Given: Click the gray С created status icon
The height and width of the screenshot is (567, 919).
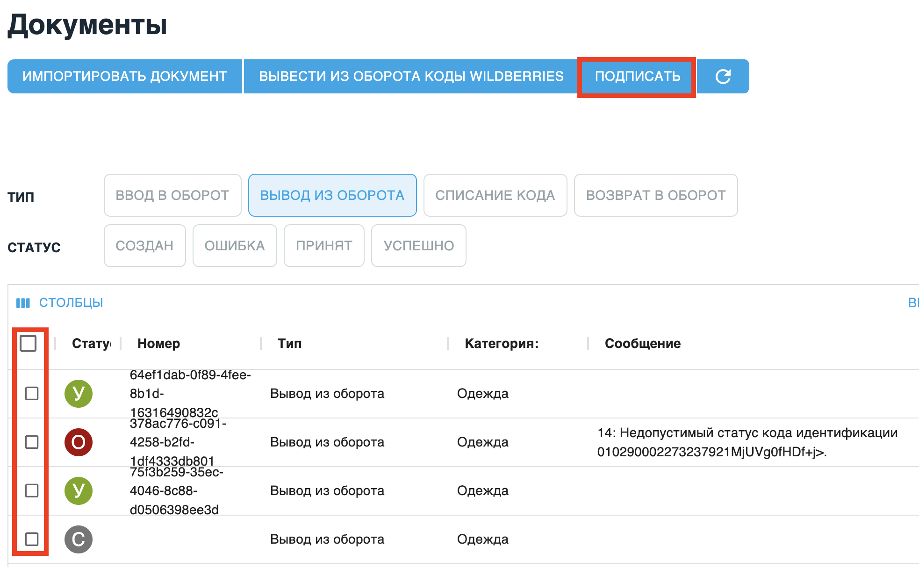Looking at the screenshot, I should [x=79, y=539].
